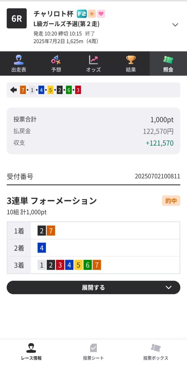Click the dropdown arrow on 展開する bar
This screenshot has height=373, width=187.
169,288
